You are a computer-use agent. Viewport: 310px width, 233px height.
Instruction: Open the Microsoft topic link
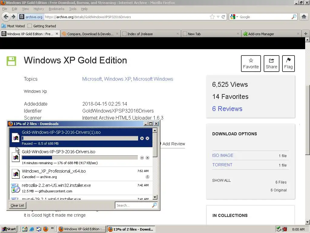tap(92, 79)
